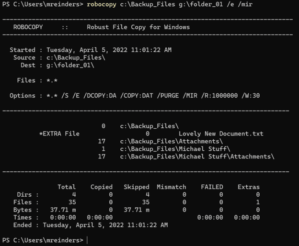Click the destination g:\folder_01 in command

click(201, 4)
